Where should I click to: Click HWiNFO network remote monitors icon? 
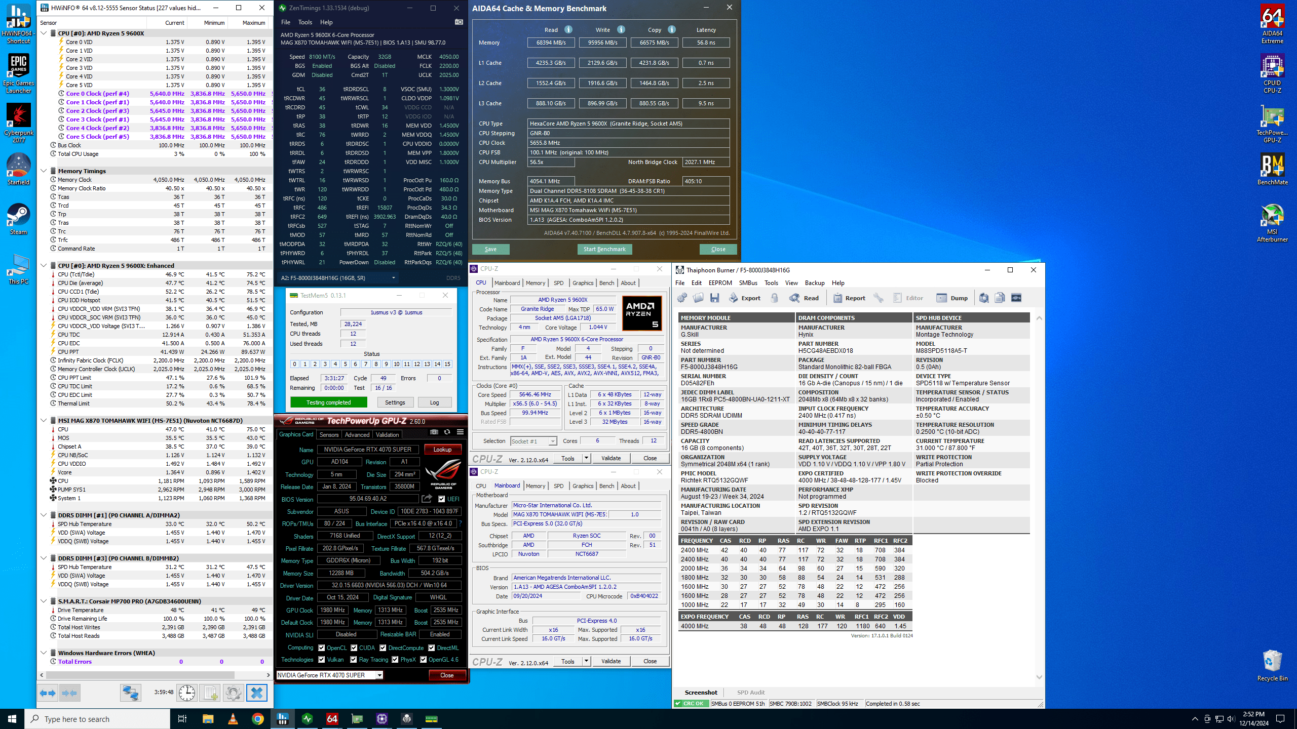click(x=130, y=693)
